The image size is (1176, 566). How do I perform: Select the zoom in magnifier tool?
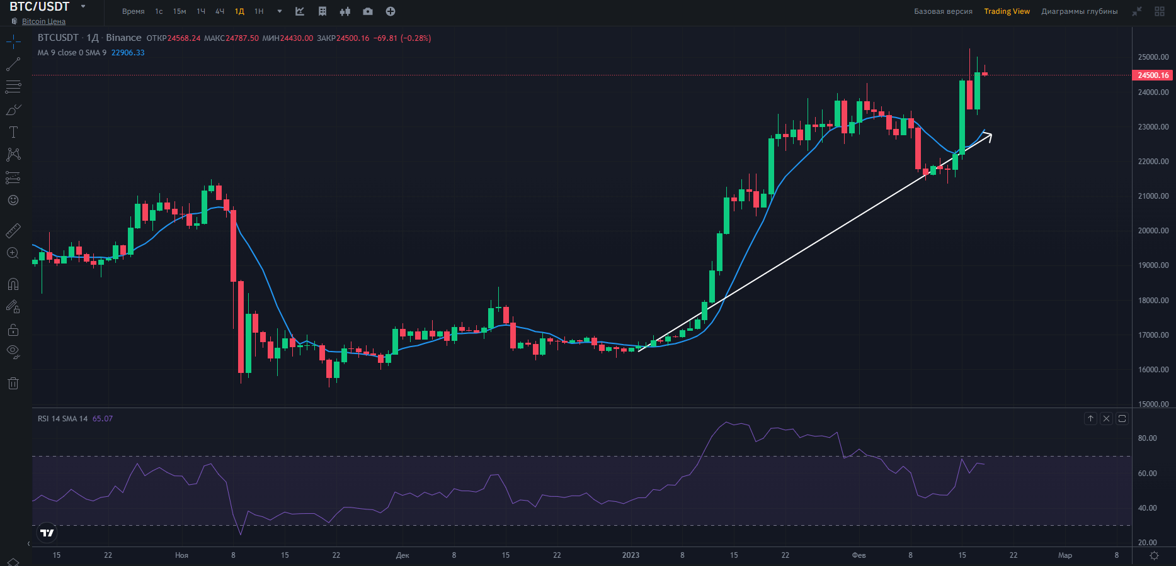click(x=13, y=253)
